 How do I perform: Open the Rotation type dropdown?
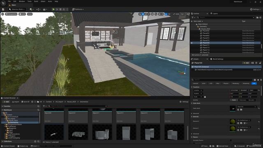198,93
